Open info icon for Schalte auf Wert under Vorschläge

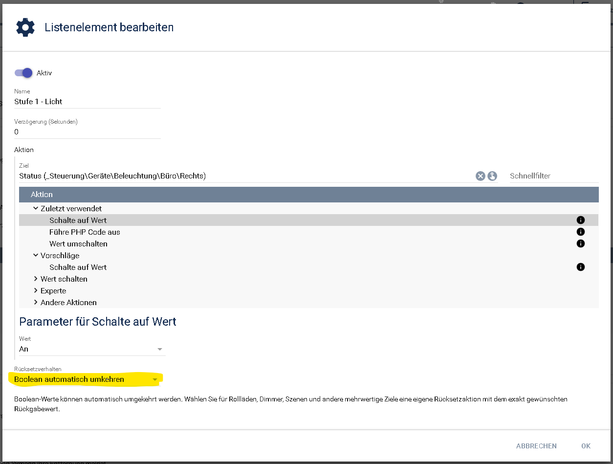(x=581, y=267)
